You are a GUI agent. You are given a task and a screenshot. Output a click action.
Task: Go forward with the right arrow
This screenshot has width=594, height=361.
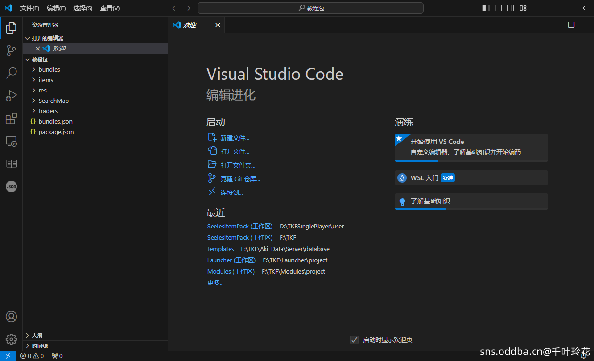pyautogui.click(x=188, y=8)
